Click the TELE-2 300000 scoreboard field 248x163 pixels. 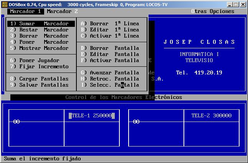click(212, 115)
